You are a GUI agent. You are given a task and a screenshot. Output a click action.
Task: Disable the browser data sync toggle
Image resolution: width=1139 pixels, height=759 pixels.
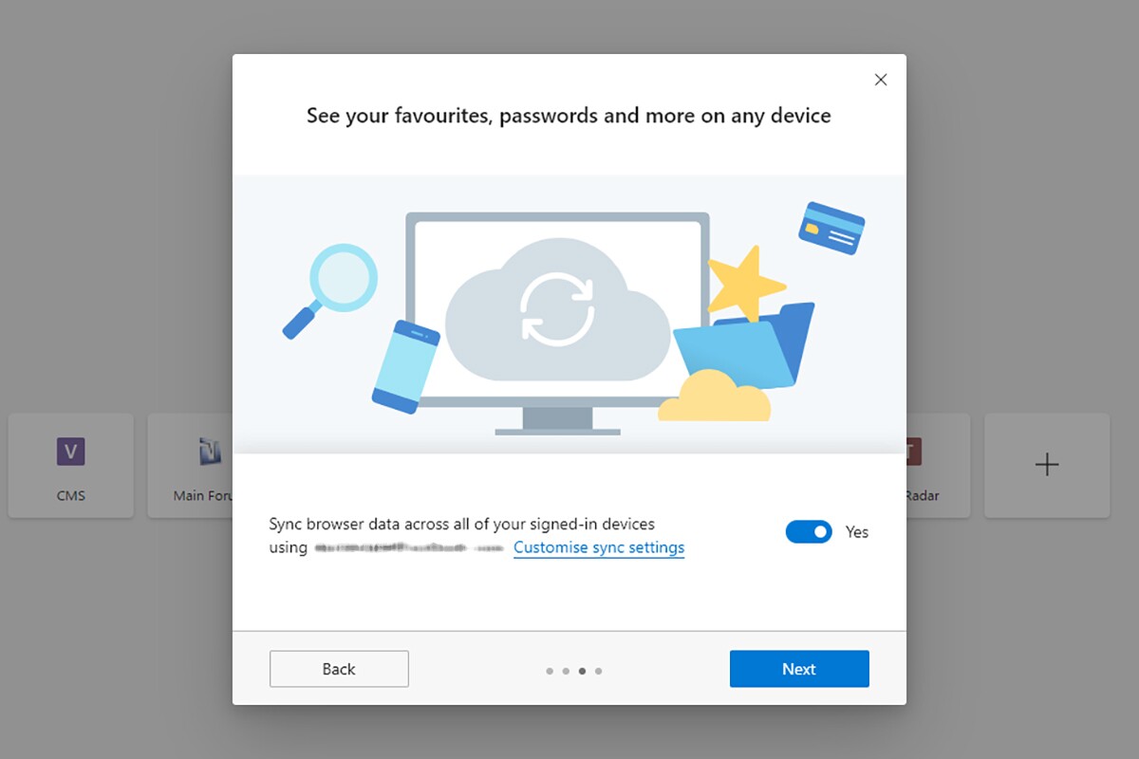click(x=809, y=531)
